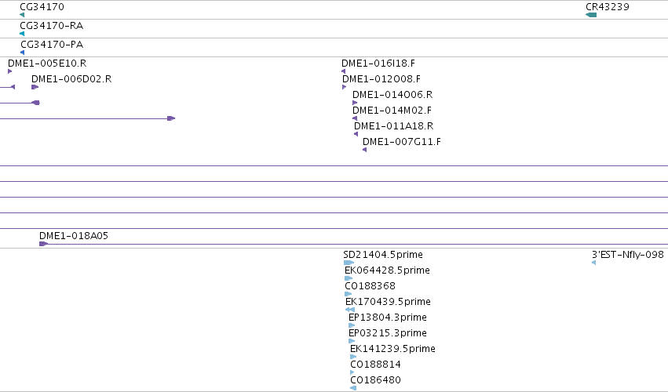Select the CR43239 gene feature glyph

(x=591, y=15)
